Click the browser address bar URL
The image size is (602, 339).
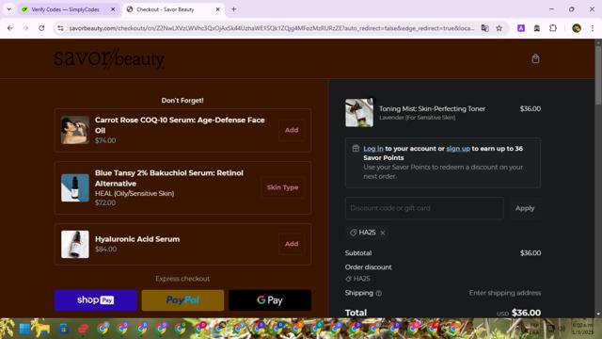[x=271, y=28]
